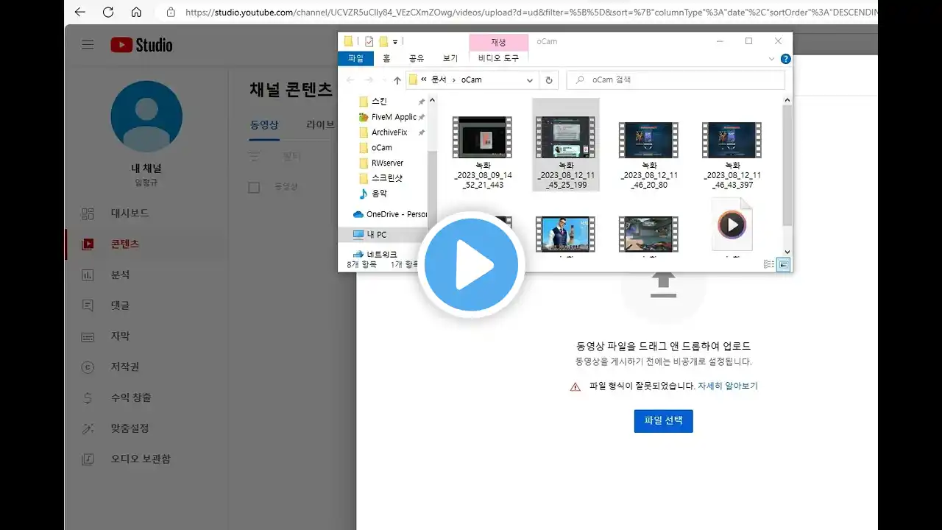The width and height of the screenshot is (942, 530).
Task: Click the Explorer back navigation arrow
Action: 350,79
